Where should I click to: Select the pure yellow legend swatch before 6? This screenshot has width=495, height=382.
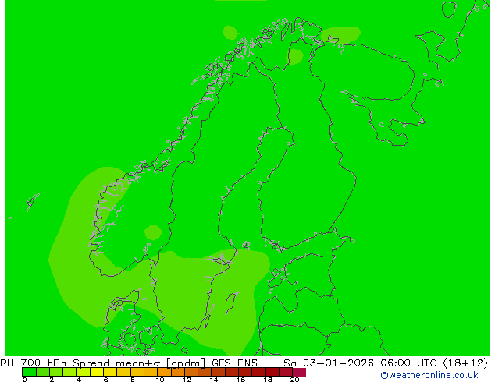97,372
